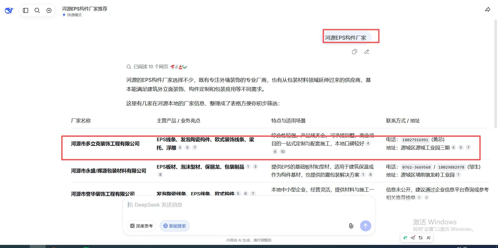This screenshot has height=248, width=498.
Task: Open citation badge 1 after 龙岭工业园
Action: click(x=458, y=175)
